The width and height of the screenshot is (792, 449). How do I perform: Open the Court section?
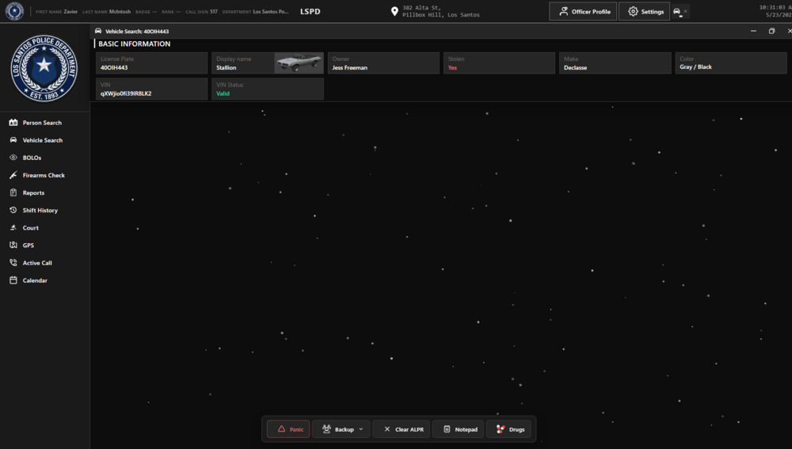tap(30, 228)
